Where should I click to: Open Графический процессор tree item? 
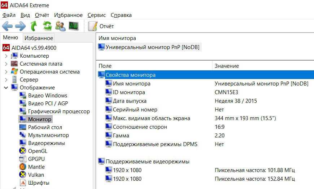(x=59, y=111)
